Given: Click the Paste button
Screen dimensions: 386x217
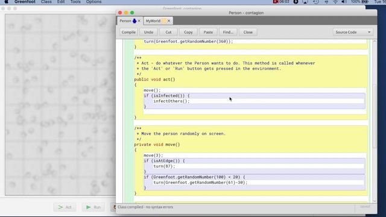Looking at the screenshot, I should click(x=208, y=32).
